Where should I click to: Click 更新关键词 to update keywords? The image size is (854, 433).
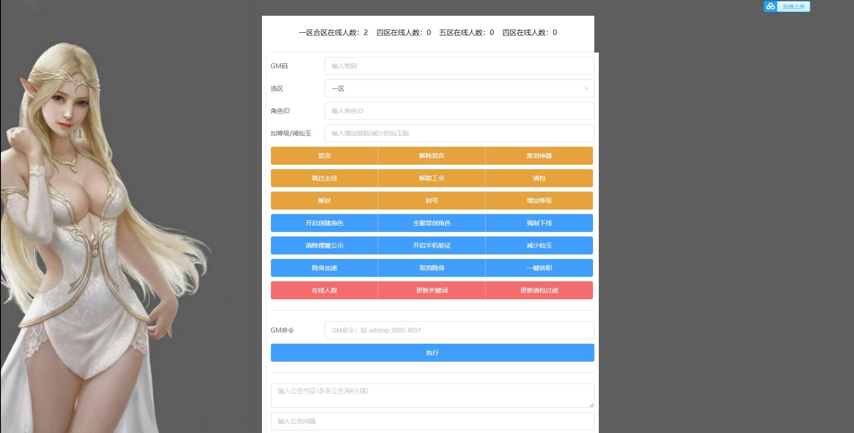point(432,290)
